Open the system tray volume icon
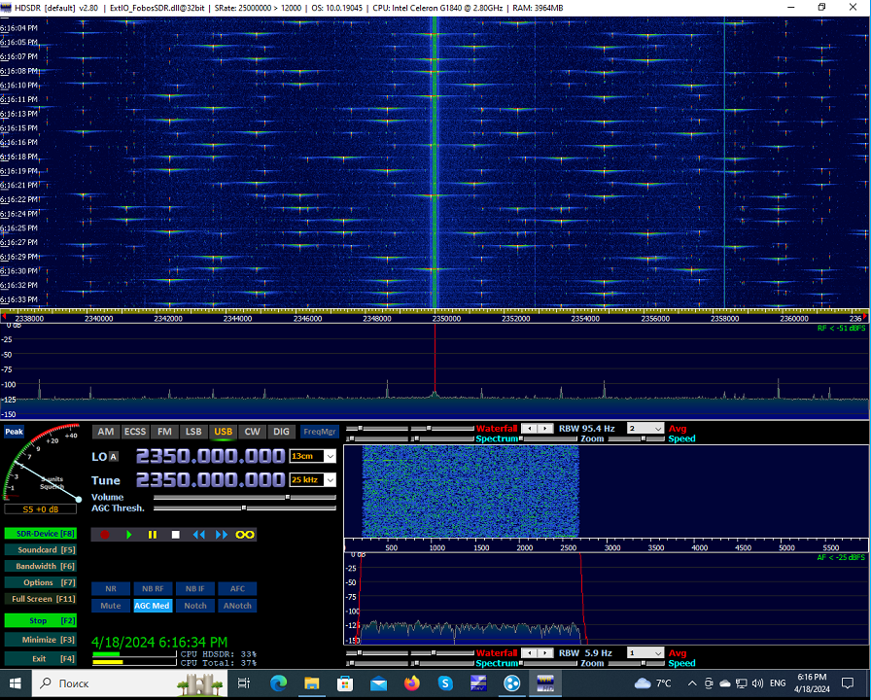The image size is (871, 700). click(757, 682)
